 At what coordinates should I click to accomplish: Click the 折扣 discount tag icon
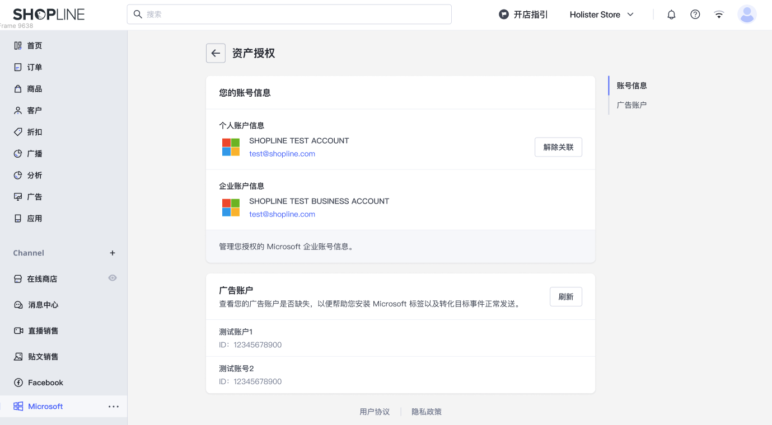coord(18,132)
